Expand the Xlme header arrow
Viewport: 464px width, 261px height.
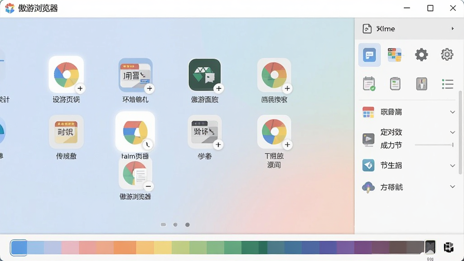point(453,29)
